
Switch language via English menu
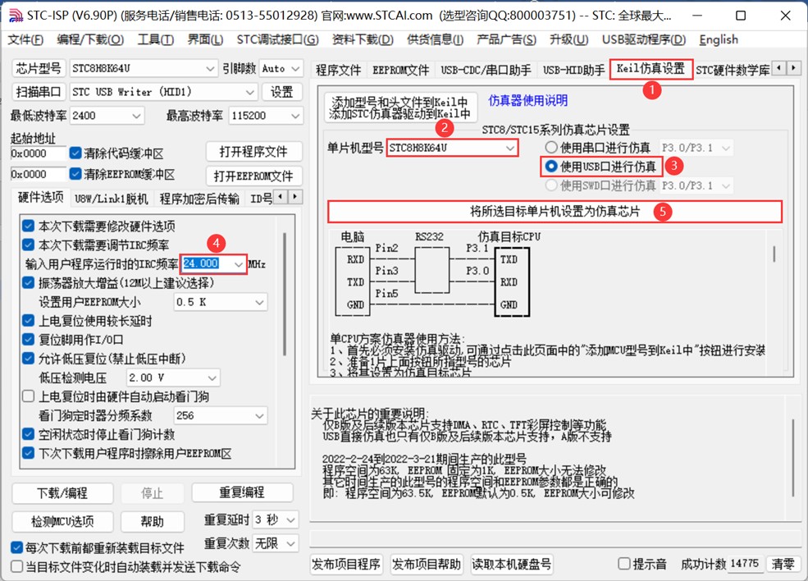click(x=719, y=39)
